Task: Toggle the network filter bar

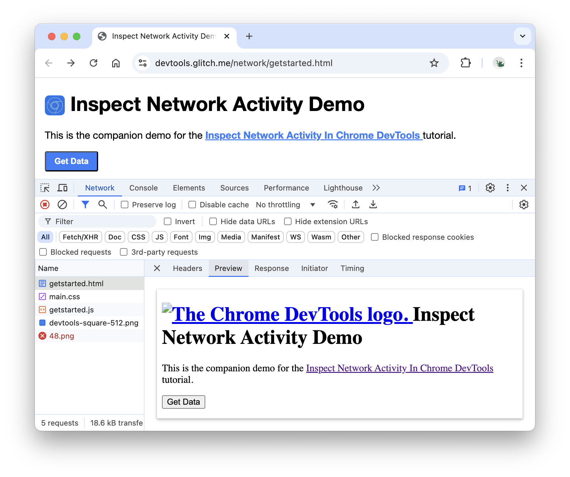Action: (x=85, y=205)
